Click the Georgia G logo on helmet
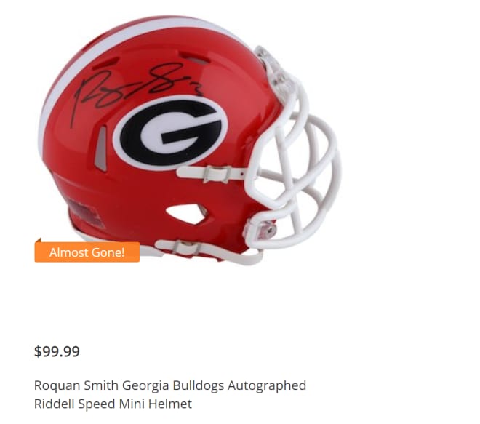This screenshot has height=424, width=480. (x=170, y=132)
